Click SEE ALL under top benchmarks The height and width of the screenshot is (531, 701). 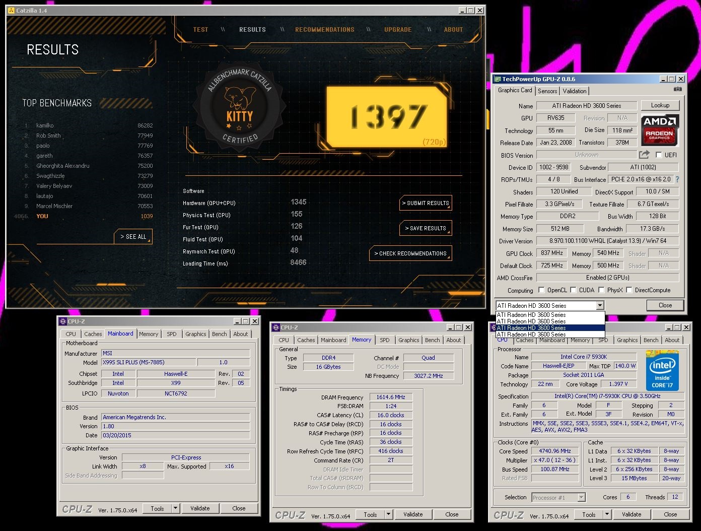[x=133, y=236]
